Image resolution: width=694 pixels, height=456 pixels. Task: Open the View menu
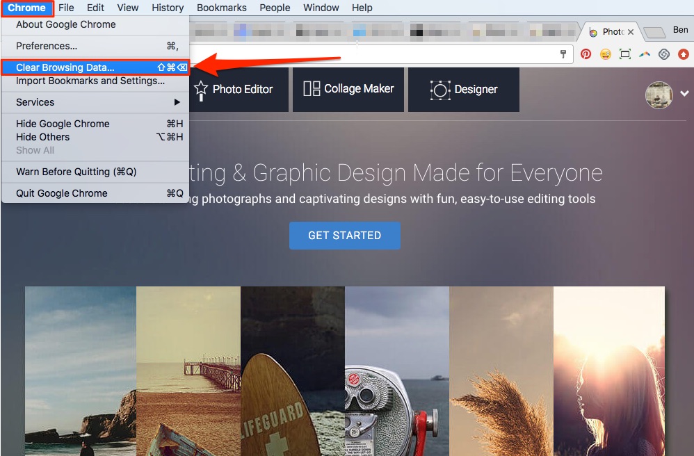click(x=128, y=8)
